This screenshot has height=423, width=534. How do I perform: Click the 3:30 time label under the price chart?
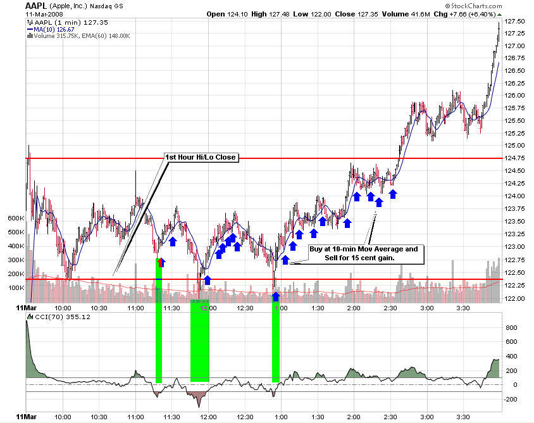[463, 308]
